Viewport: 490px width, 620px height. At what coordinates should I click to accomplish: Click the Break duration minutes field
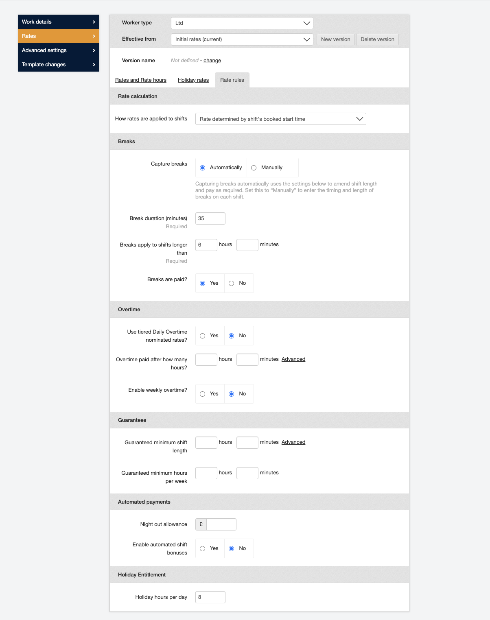click(x=210, y=218)
